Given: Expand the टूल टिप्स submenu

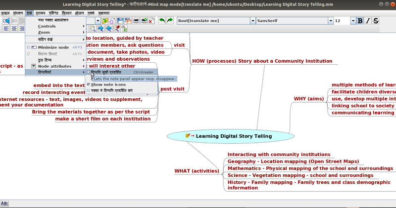Looking at the screenshot, I should pos(55,60).
